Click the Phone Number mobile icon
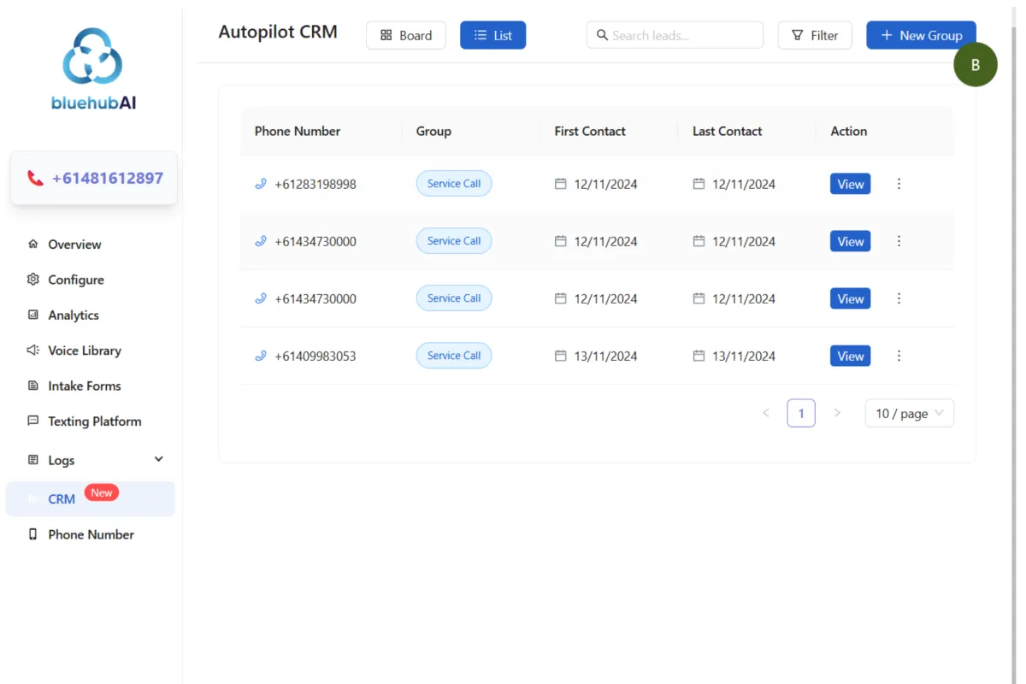 pyautogui.click(x=33, y=534)
